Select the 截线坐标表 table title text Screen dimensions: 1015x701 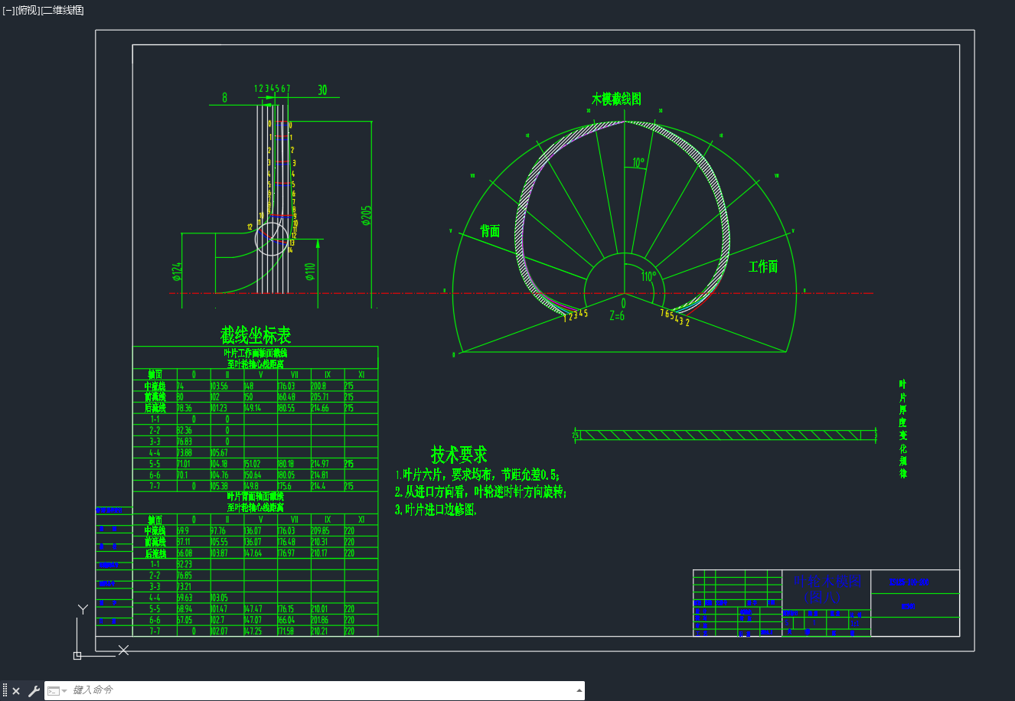tap(256, 335)
